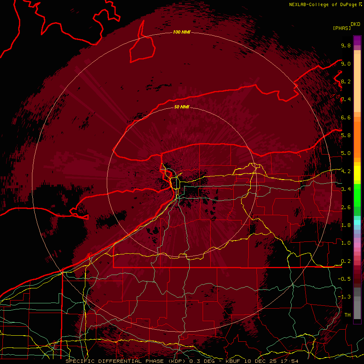Click the 2.6 value on the scale
The width and height of the screenshot is (364, 364).
(346, 207)
